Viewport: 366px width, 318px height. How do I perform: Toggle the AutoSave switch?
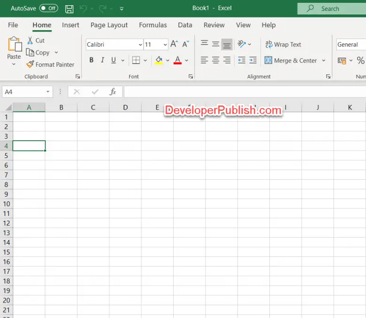tap(48, 8)
